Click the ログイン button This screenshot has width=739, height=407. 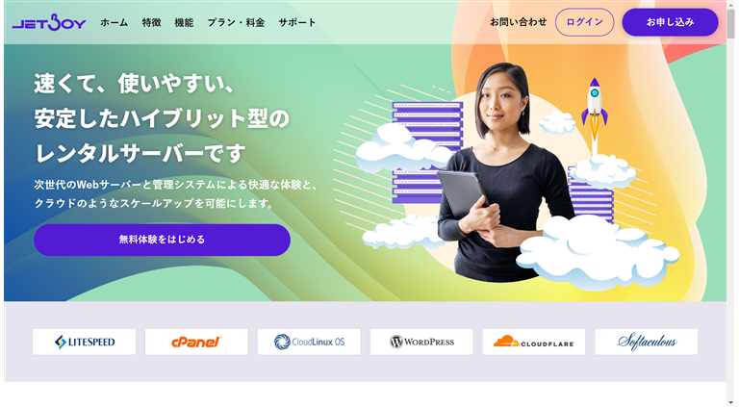tap(584, 22)
